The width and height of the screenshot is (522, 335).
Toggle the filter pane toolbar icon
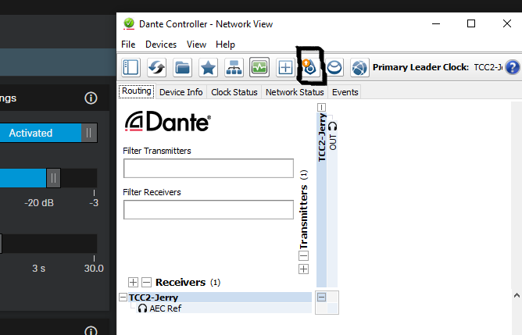coord(130,67)
